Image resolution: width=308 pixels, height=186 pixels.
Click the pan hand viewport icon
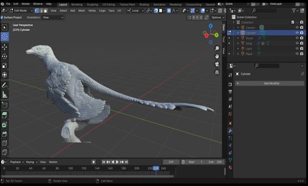tap(217, 56)
